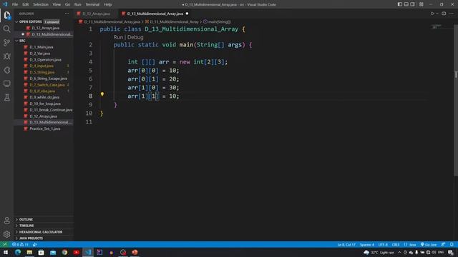Open Microsoft Edge from the taskbar

point(18,252)
